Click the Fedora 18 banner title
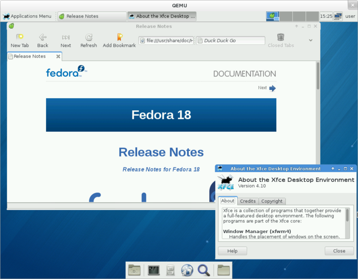358x279 pixels. tap(161, 115)
